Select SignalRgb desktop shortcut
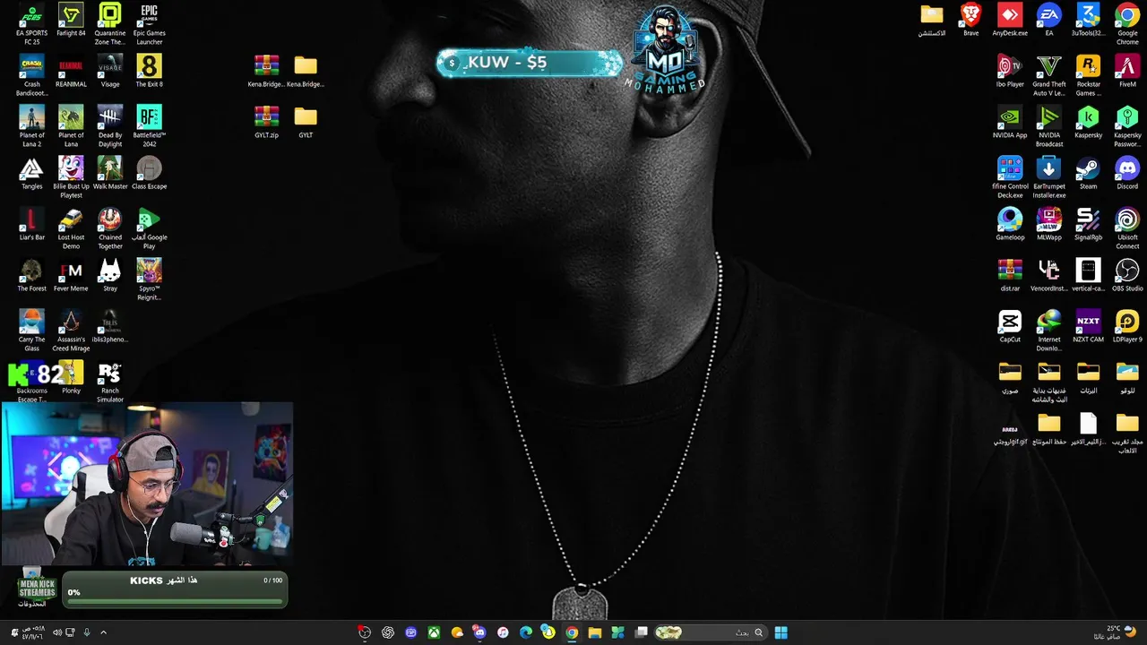Image resolution: width=1147 pixels, height=645 pixels. 1088,224
